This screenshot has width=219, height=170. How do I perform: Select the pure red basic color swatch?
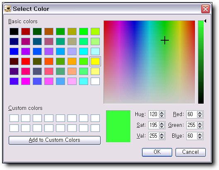[26, 61]
